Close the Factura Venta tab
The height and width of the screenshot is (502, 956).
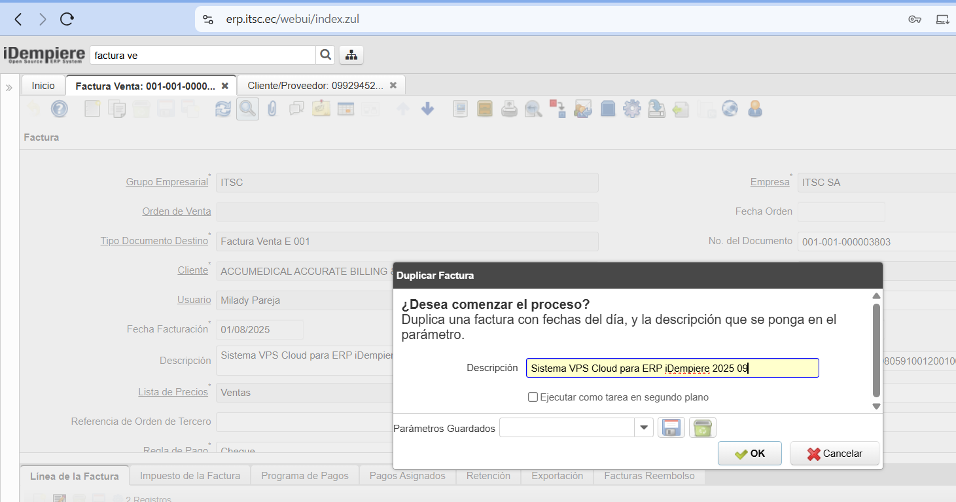point(225,86)
